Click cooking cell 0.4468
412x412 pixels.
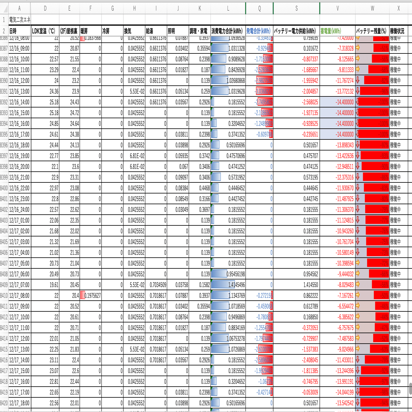tap(200, 188)
